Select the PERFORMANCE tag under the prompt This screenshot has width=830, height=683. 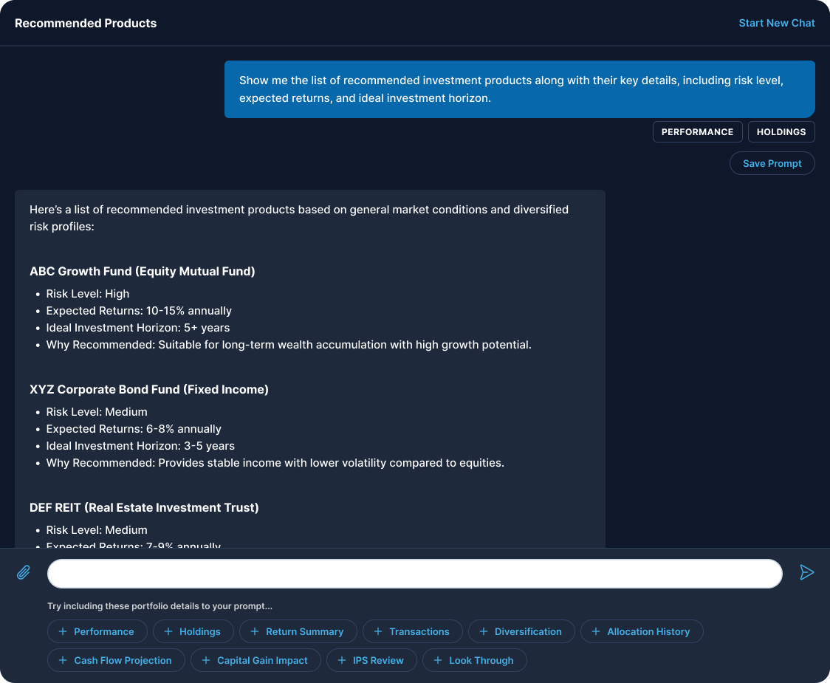[x=697, y=131]
